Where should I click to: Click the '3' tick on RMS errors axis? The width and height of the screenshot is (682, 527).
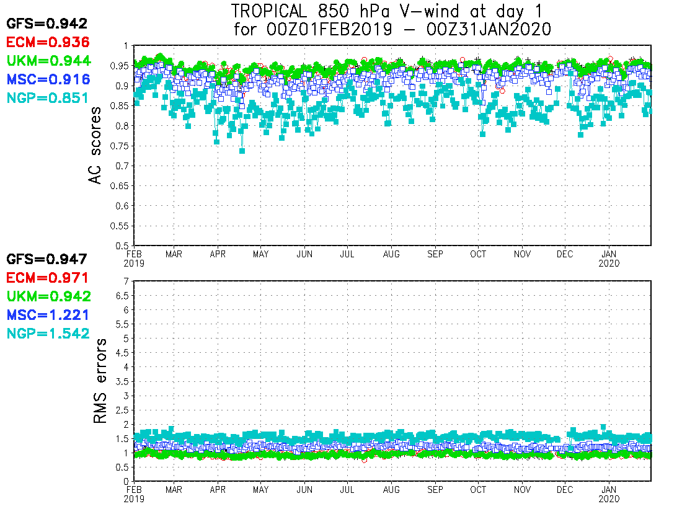click(x=126, y=396)
